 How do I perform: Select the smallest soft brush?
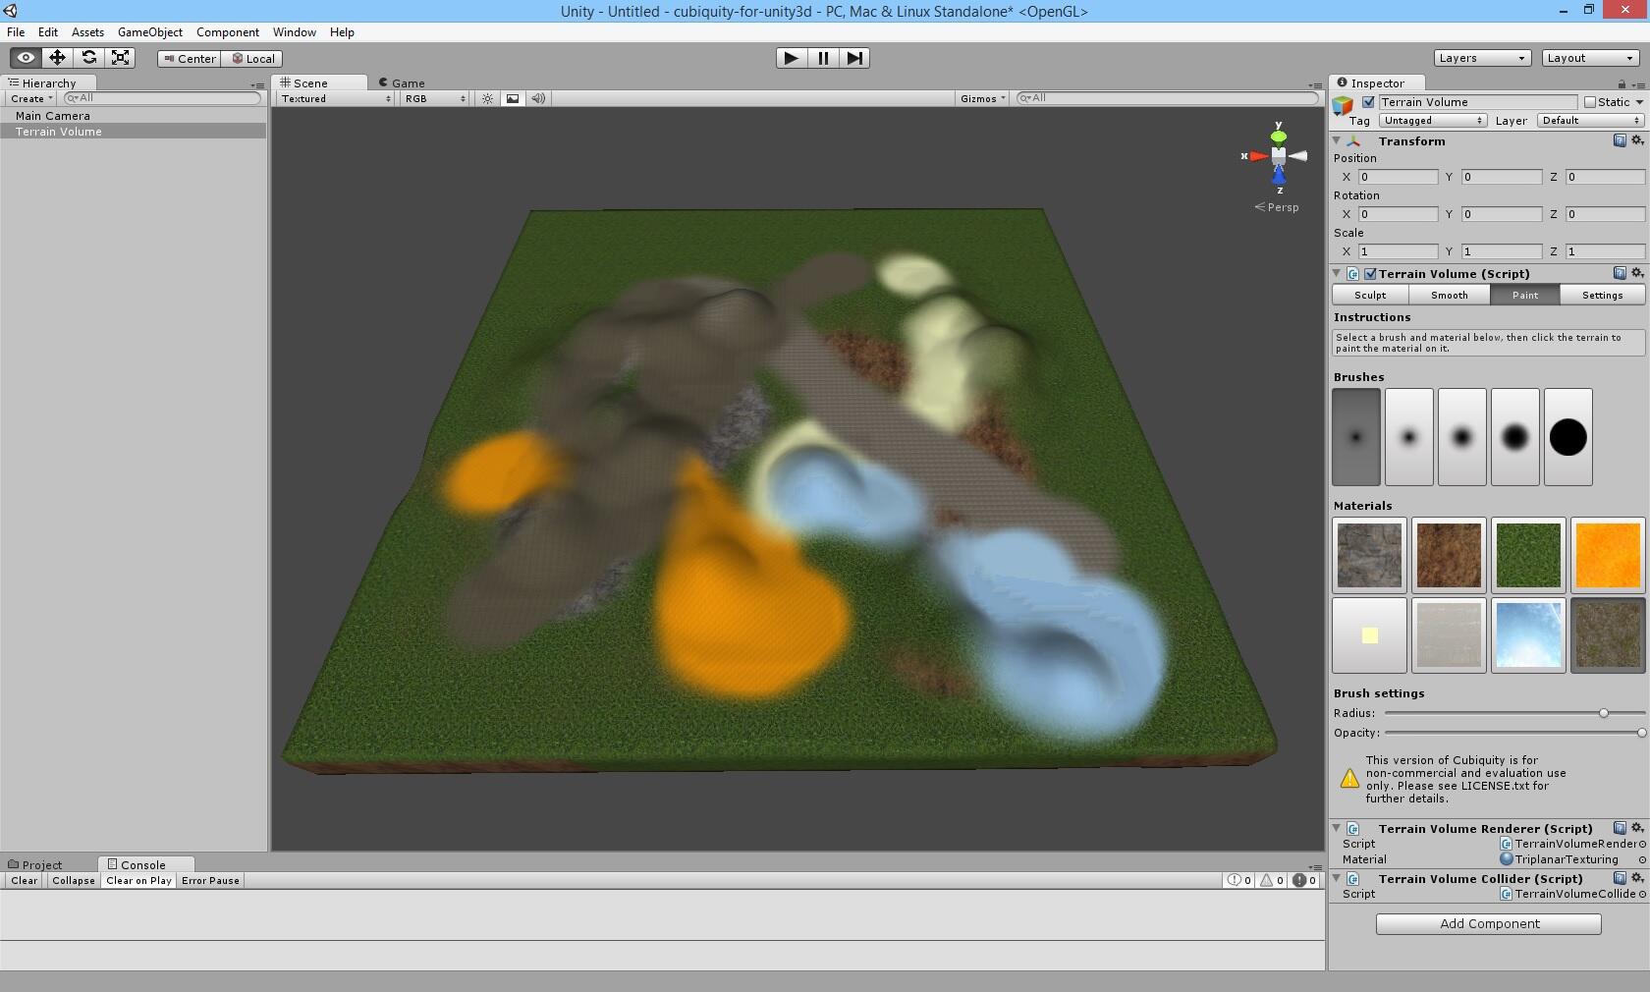pyautogui.click(x=1356, y=437)
